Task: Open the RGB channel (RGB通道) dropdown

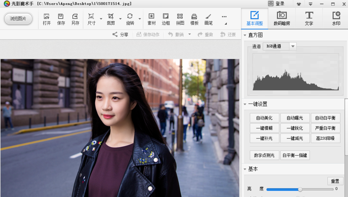Action: 293,46
